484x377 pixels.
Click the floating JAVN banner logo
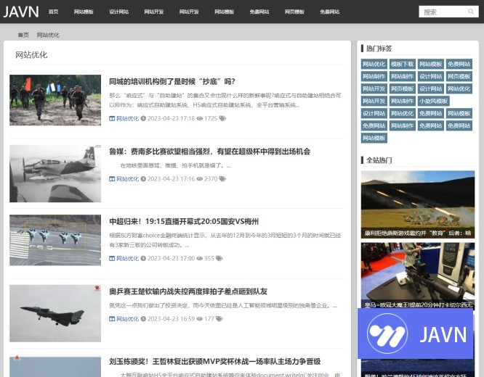[x=415, y=333]
